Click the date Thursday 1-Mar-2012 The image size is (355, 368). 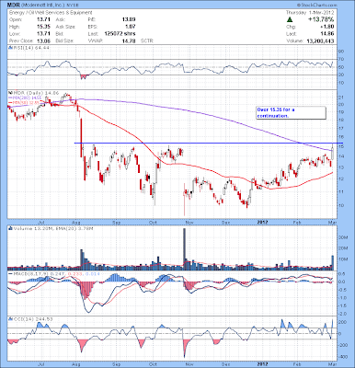310,13
